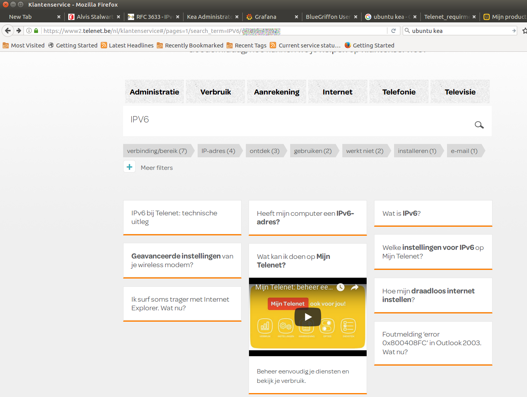527x397 pixels.
Task: Open Welke instellingen voor IPv6 article
Action: (433, 252)
